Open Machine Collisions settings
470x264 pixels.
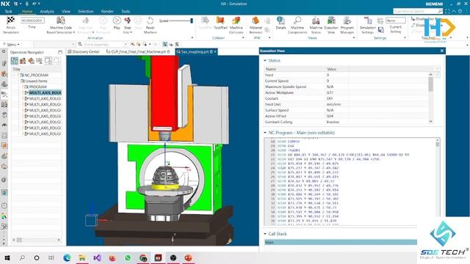point(236,25)
